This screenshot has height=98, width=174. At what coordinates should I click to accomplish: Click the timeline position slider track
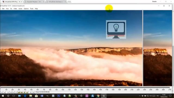click(x=85, y=88)
